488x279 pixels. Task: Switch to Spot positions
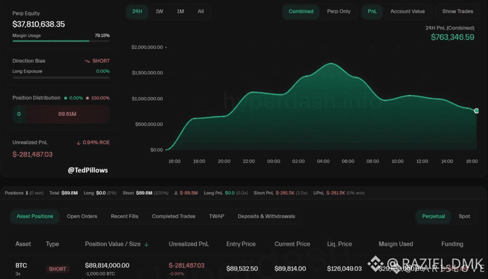pyautogui.click(x=464, y=217)
